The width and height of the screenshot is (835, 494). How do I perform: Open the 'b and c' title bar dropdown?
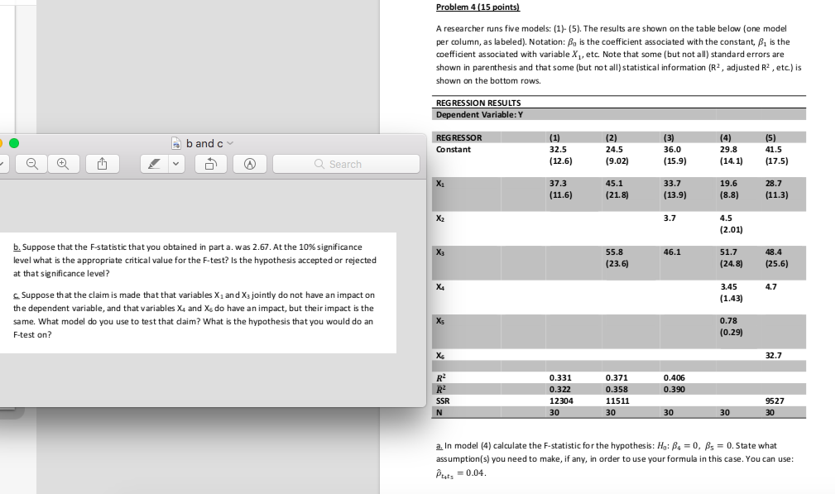[x=229, y=142]
